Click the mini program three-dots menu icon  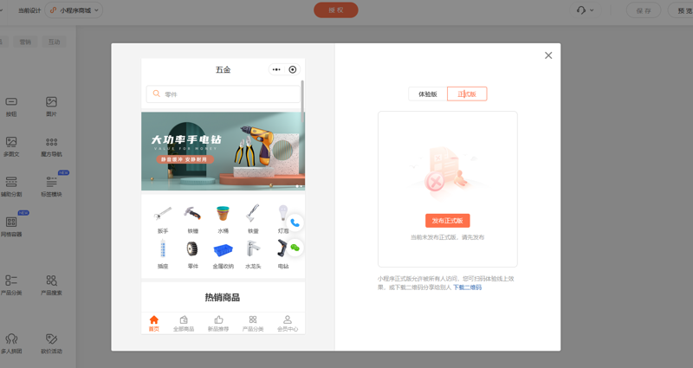click(276, 69)
